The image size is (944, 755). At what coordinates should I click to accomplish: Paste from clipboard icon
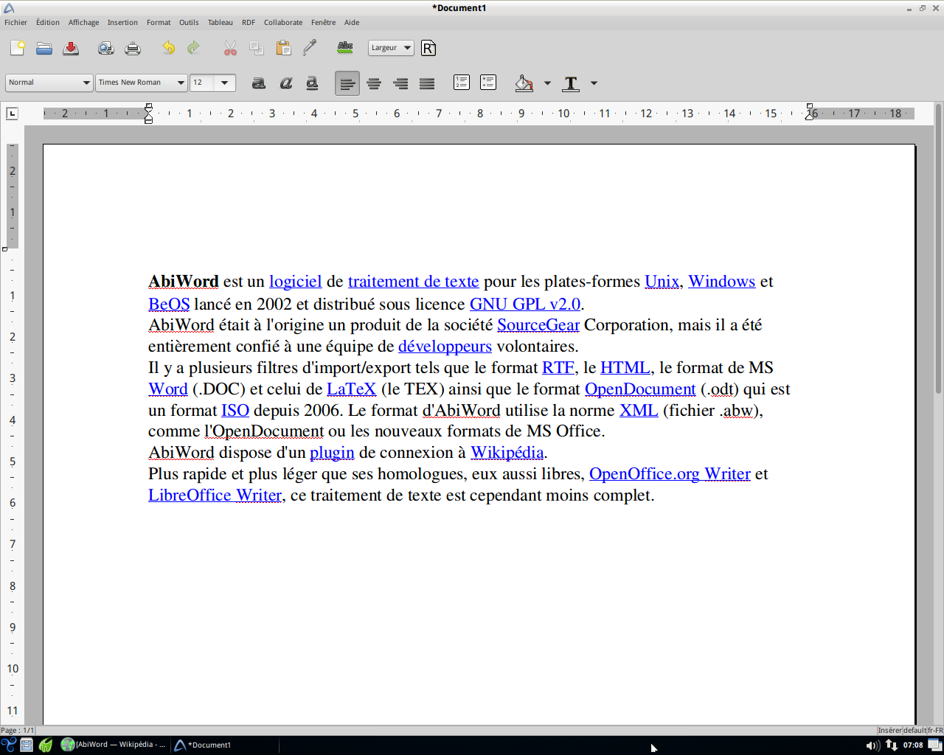point(283,48)
